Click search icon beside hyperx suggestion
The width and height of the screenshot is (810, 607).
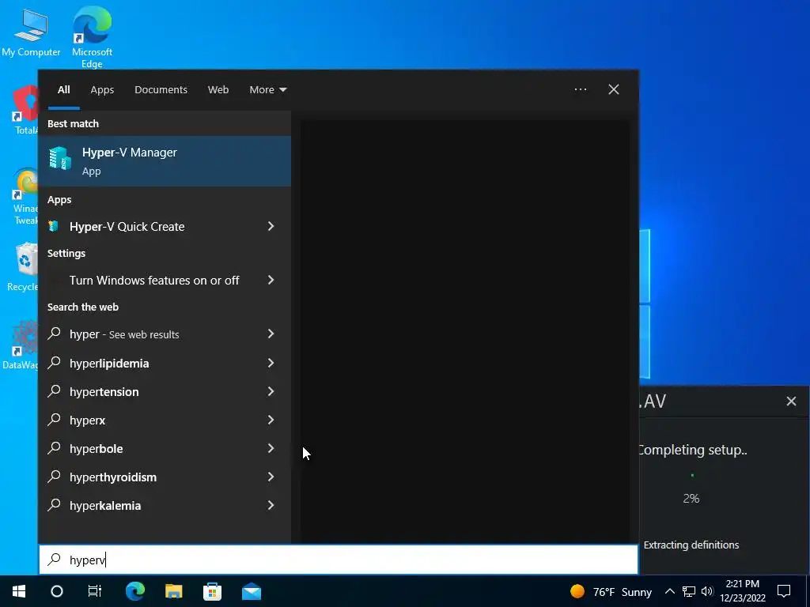tap(55, 419)
